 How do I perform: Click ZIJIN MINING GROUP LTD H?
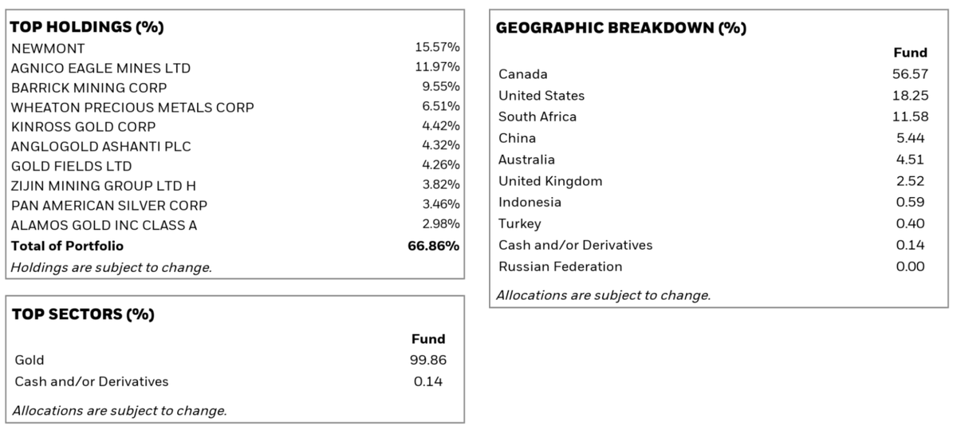[104, 186]
